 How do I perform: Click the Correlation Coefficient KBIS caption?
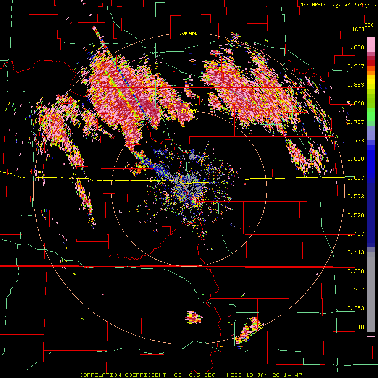coord(191,375)
